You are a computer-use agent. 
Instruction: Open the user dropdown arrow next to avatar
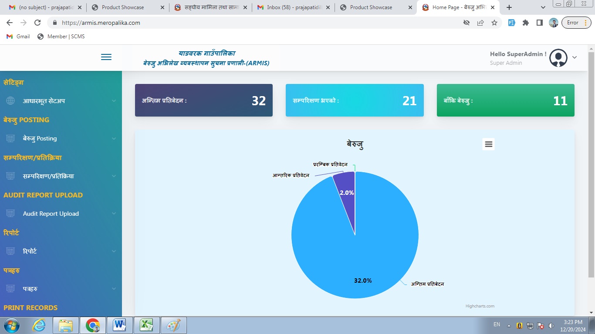click(575, 57)
